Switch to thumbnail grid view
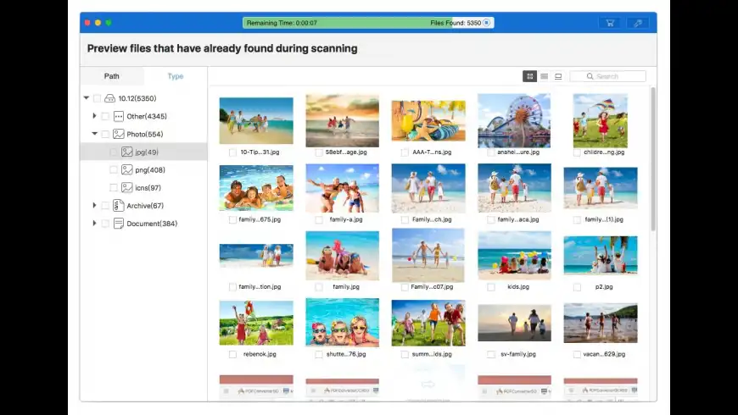 530,76
